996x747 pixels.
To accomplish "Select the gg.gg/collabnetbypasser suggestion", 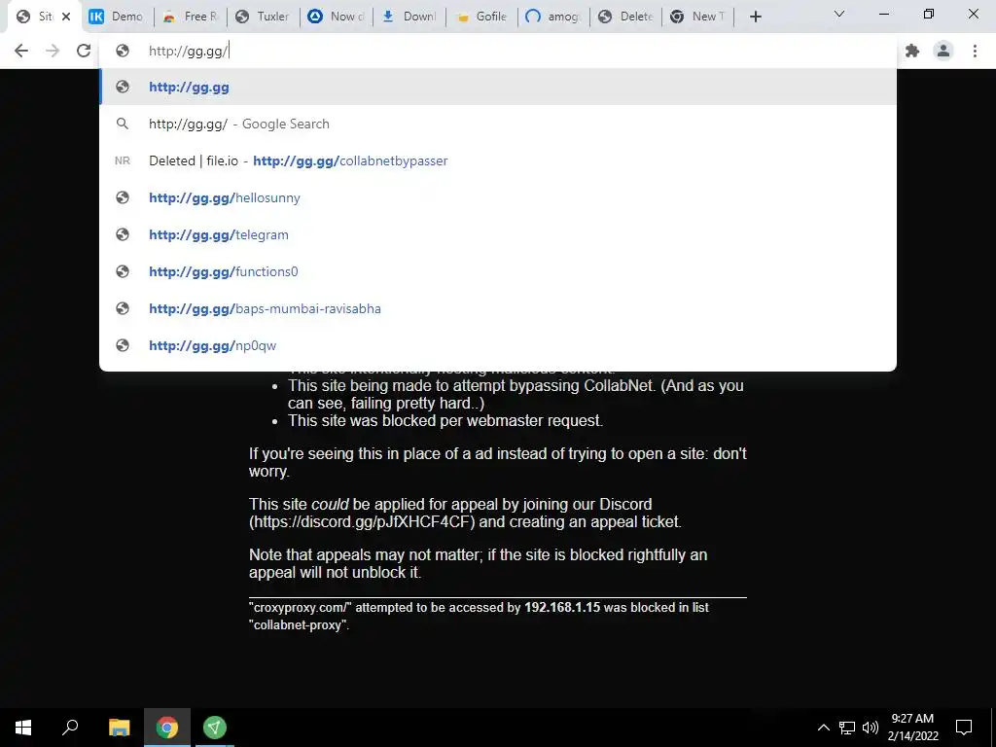I will pyautogui.click(x=498, y=160).
